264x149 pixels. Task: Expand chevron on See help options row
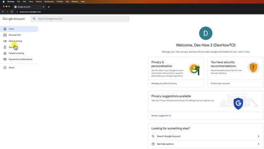(x=258, y=144)
